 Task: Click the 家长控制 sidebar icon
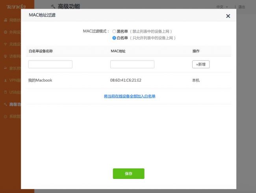(6, 68)
